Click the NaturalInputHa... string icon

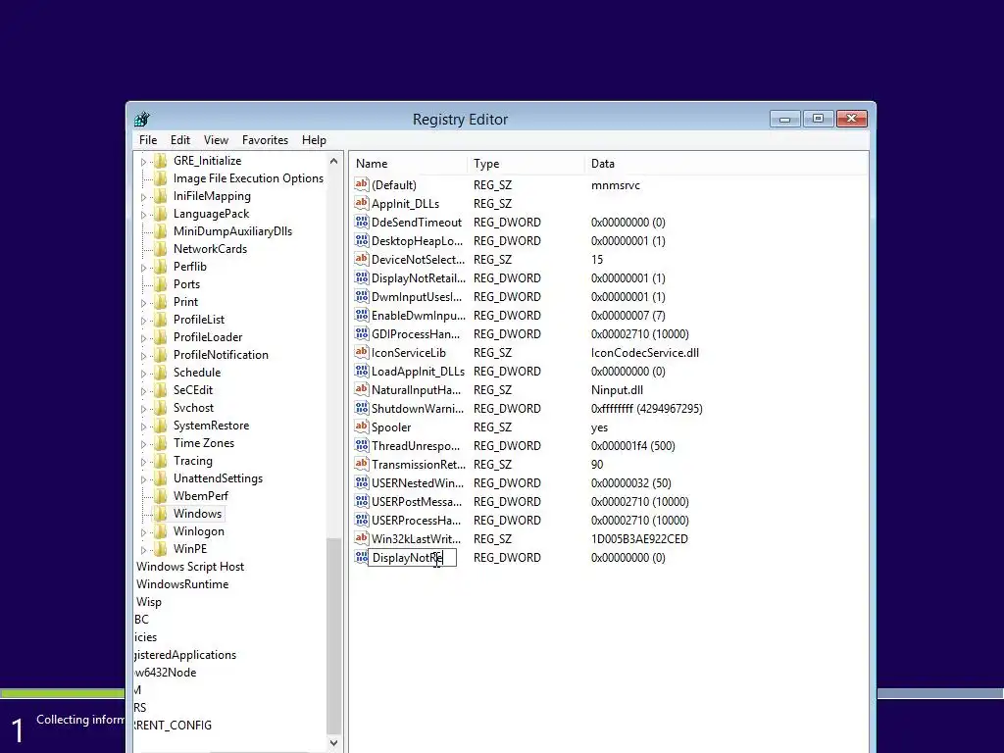pos(361,389)
